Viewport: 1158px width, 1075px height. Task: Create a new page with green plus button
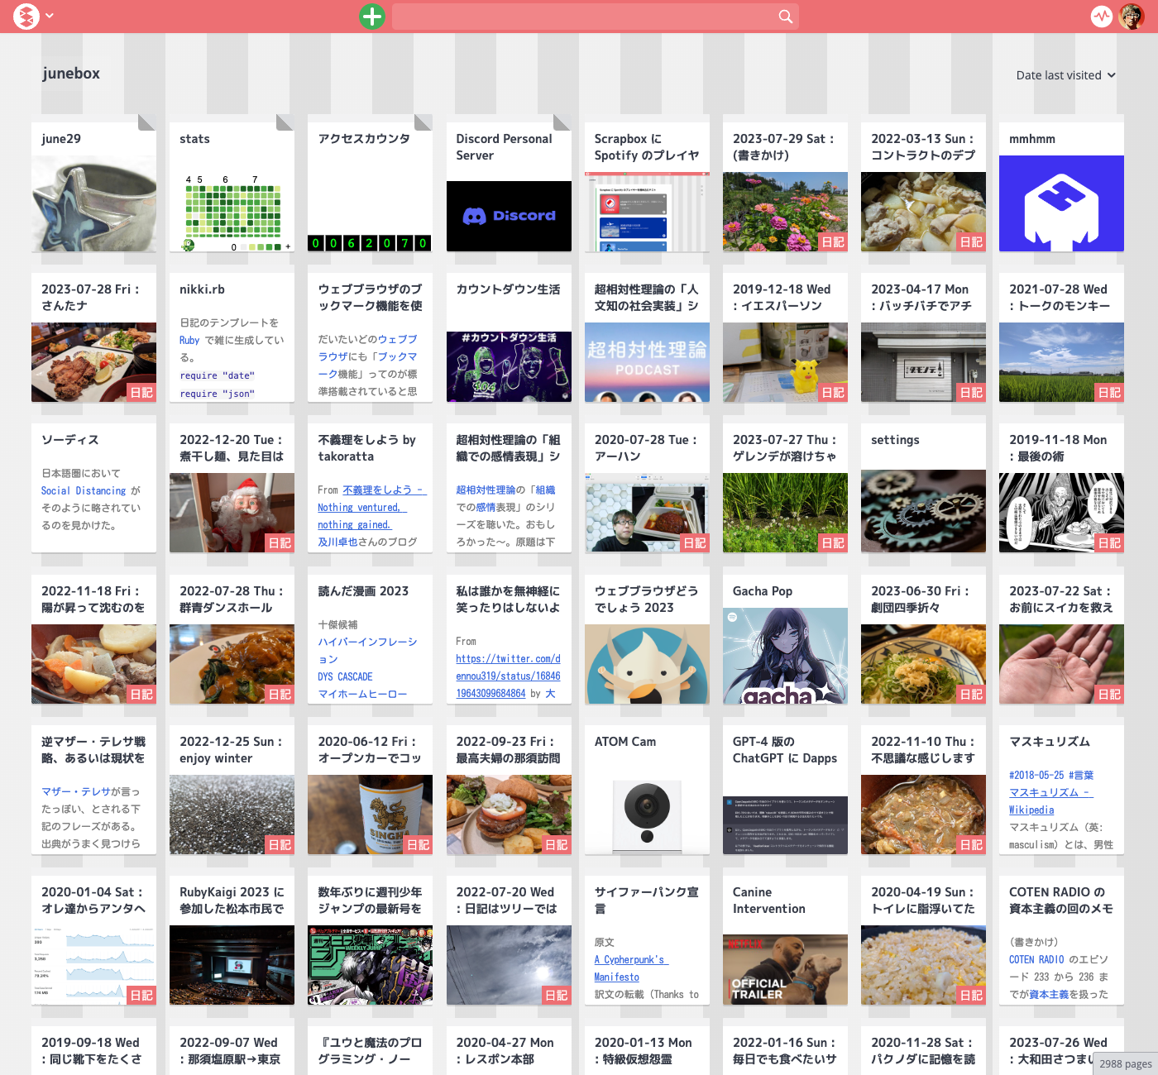(372, 16)
